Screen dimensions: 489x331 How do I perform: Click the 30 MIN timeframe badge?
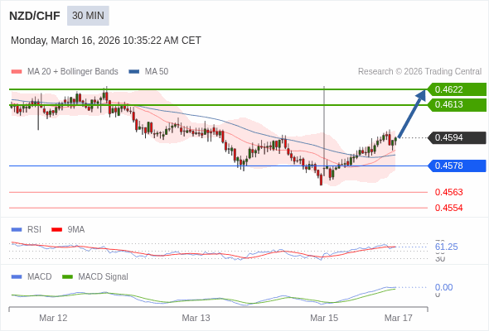[88, 16]
